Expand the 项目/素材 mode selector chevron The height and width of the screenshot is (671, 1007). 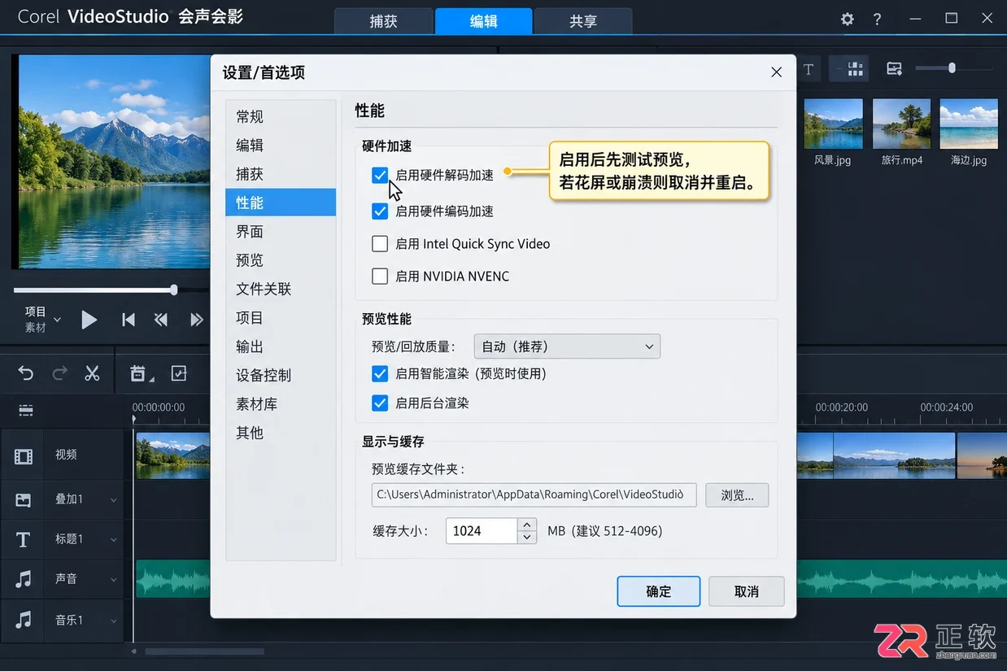[57, 320]
